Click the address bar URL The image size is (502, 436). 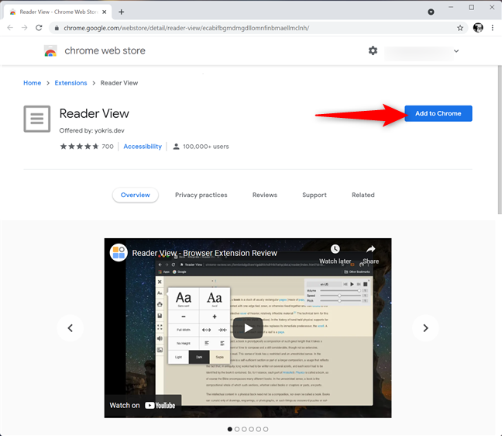[187, 28]
